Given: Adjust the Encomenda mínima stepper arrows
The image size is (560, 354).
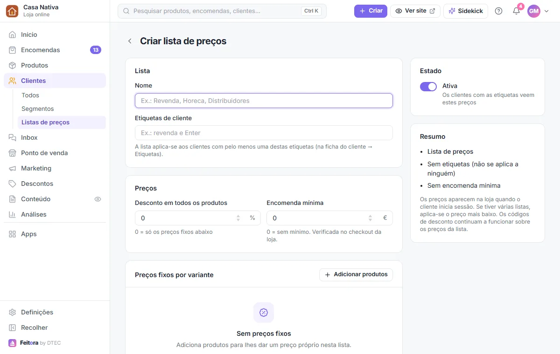Looking at the screenshot, I should click(370, 218).
